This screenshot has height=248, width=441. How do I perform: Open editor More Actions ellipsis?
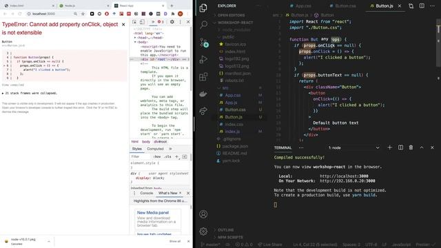[432, 6]
